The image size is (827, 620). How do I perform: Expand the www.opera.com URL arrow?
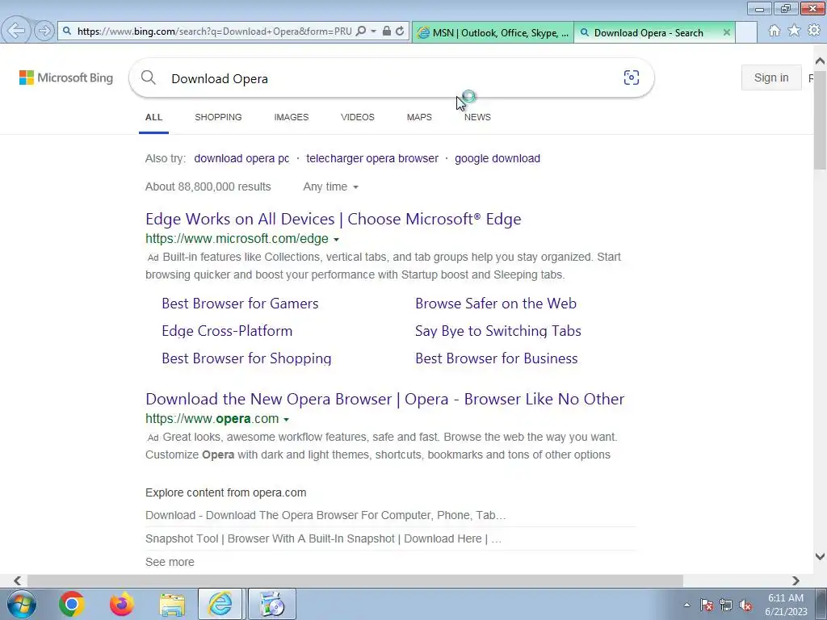pos(287,420)
